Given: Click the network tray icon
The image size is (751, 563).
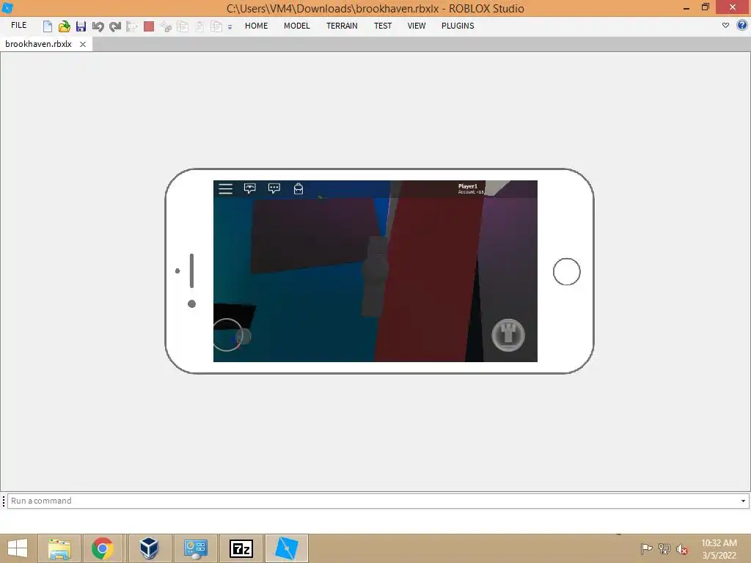Looking at the screenshot, I should [664, 548].
